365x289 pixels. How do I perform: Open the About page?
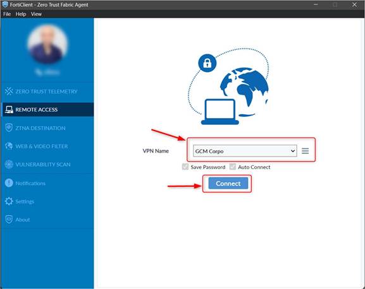[x=47, y=220]
